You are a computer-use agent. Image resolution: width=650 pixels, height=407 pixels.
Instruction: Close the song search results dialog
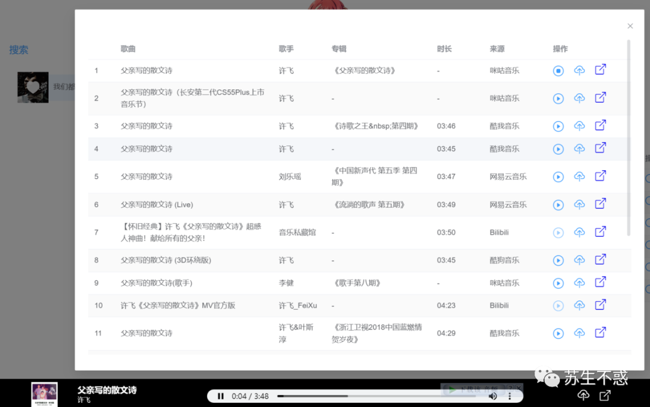pyautogui.click(x=630, y=26)
